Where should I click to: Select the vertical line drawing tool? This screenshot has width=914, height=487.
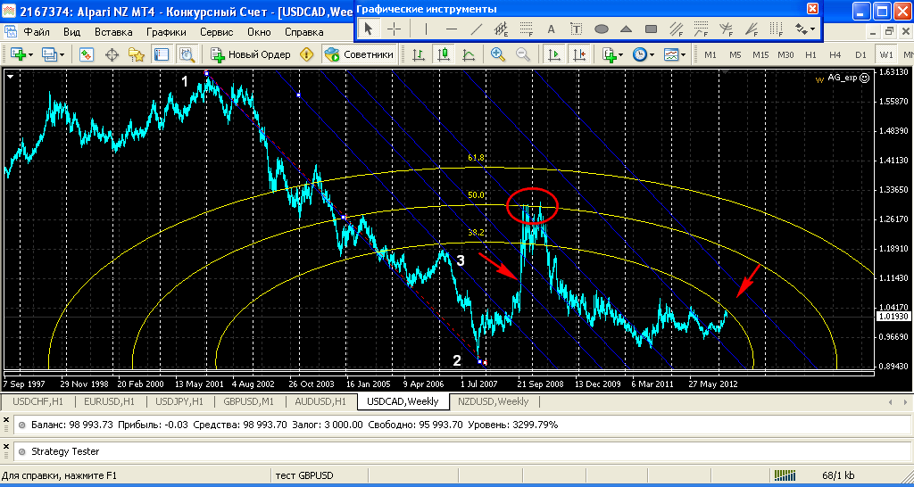(426, 29)
